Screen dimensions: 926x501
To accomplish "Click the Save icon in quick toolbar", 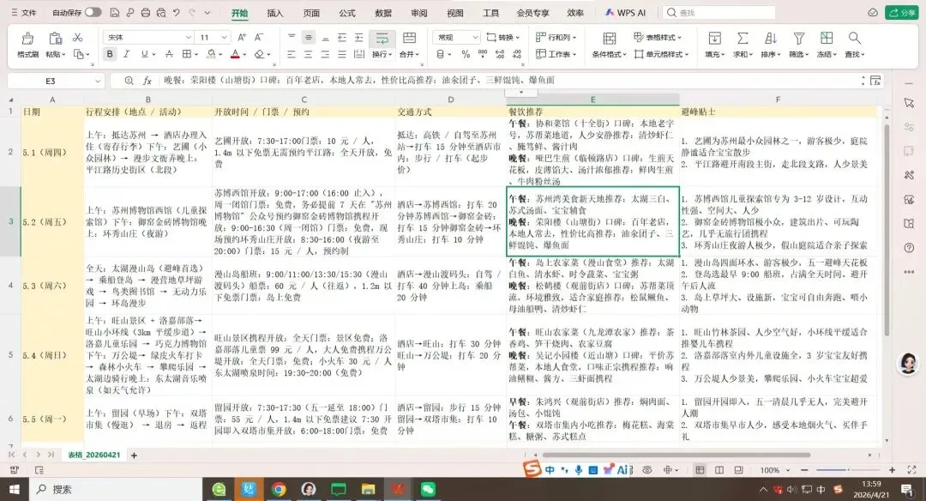I will pyautogui.click(x=115, y=12).
